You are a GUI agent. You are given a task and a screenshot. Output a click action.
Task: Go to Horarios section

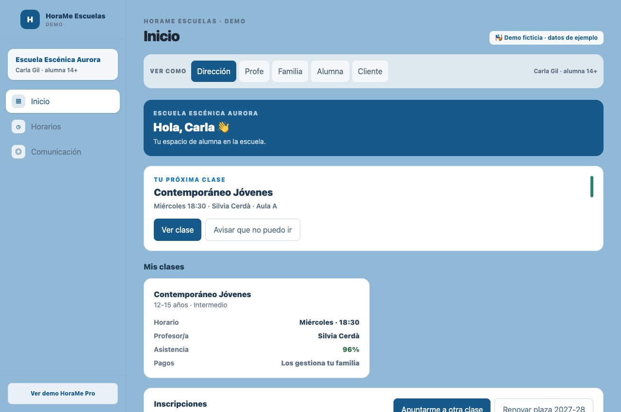point(63,127)
